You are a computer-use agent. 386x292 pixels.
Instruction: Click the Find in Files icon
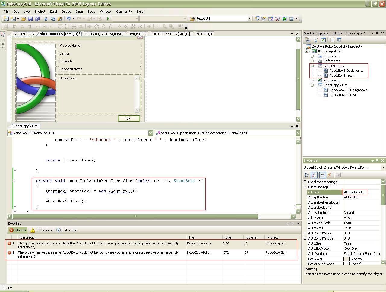[192, 19]
